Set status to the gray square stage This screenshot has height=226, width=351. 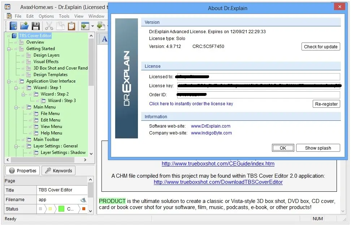click(x=40, y=209)
